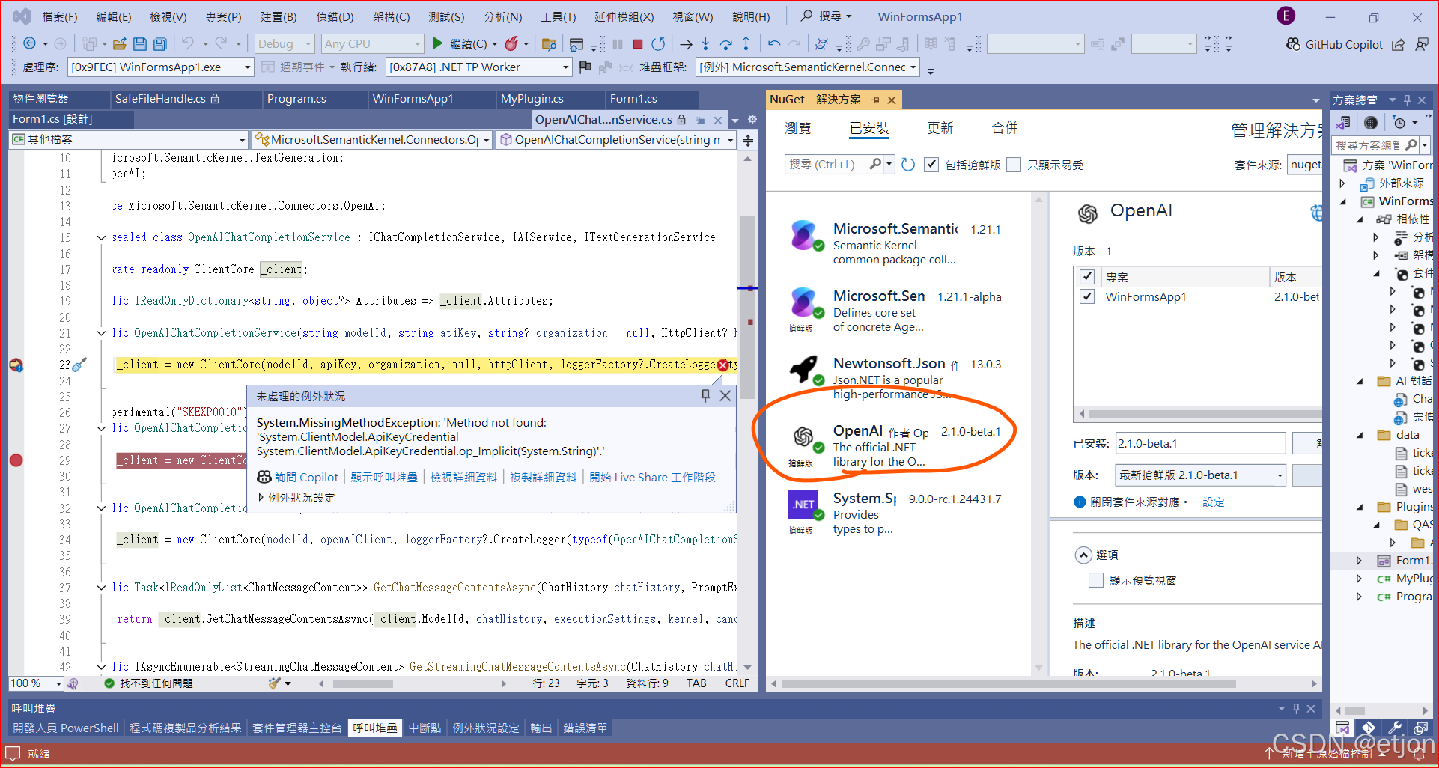Close the unhandled exception popup
This screenshot has height=768, width=1439.
[x=725, y=396]
